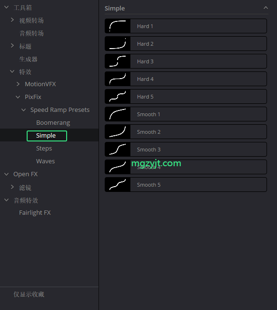Select Fairlight FX in the sidebar
The width and height of the screenshot is (277, 310).
pyautogui.click(x=35, y=213)
